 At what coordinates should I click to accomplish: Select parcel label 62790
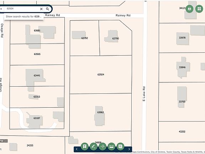tap(116, 38)
